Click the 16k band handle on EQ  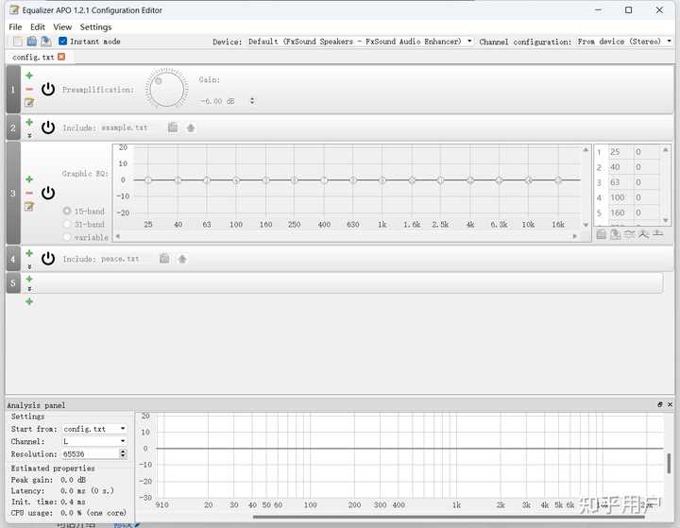tap(558, 180)
